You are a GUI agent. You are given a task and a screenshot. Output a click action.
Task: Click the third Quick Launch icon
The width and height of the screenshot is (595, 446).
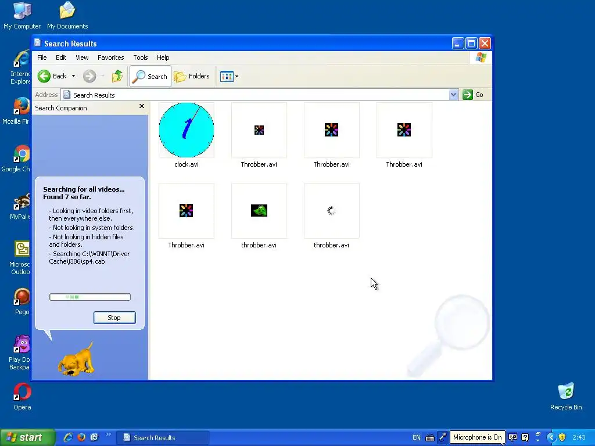(x=94, y=437)
